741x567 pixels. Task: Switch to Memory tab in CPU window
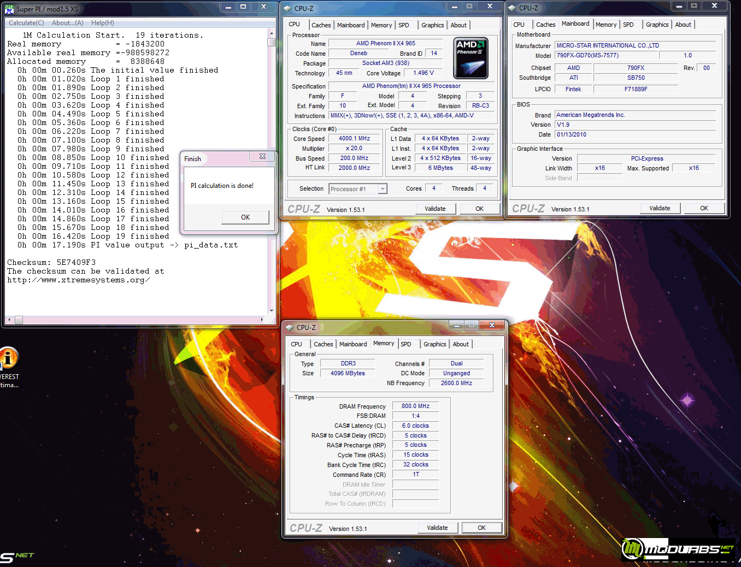tap(381, 25)
